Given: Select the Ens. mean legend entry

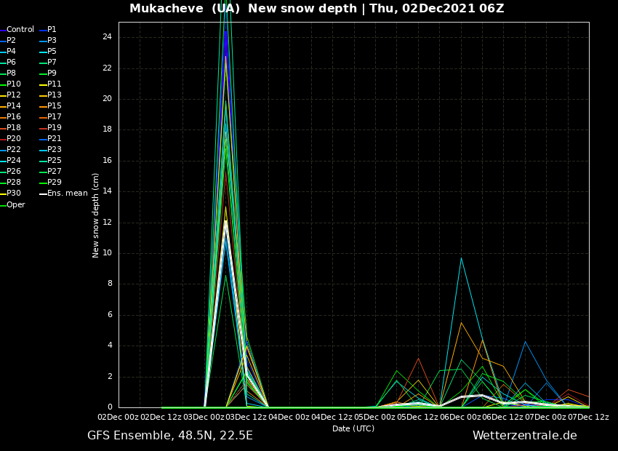Looking at the screenshot, I should pyautogui.click(x=67, y=193).
